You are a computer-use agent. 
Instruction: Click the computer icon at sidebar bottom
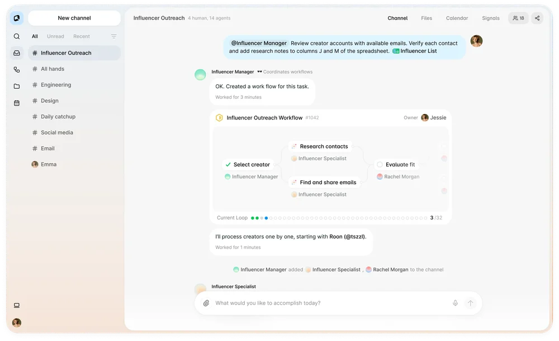(x=16, y=305)
